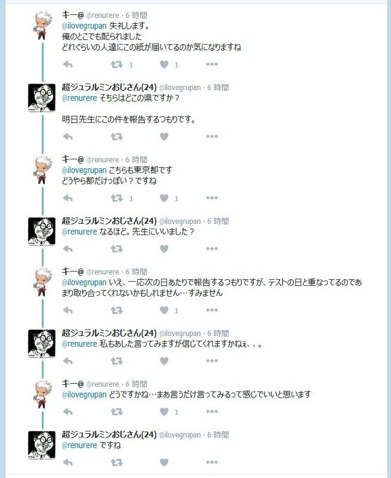Reply to first tweet about 失礼します
Viewport: 391px width, 478px height.
click(x=67, y=64)
